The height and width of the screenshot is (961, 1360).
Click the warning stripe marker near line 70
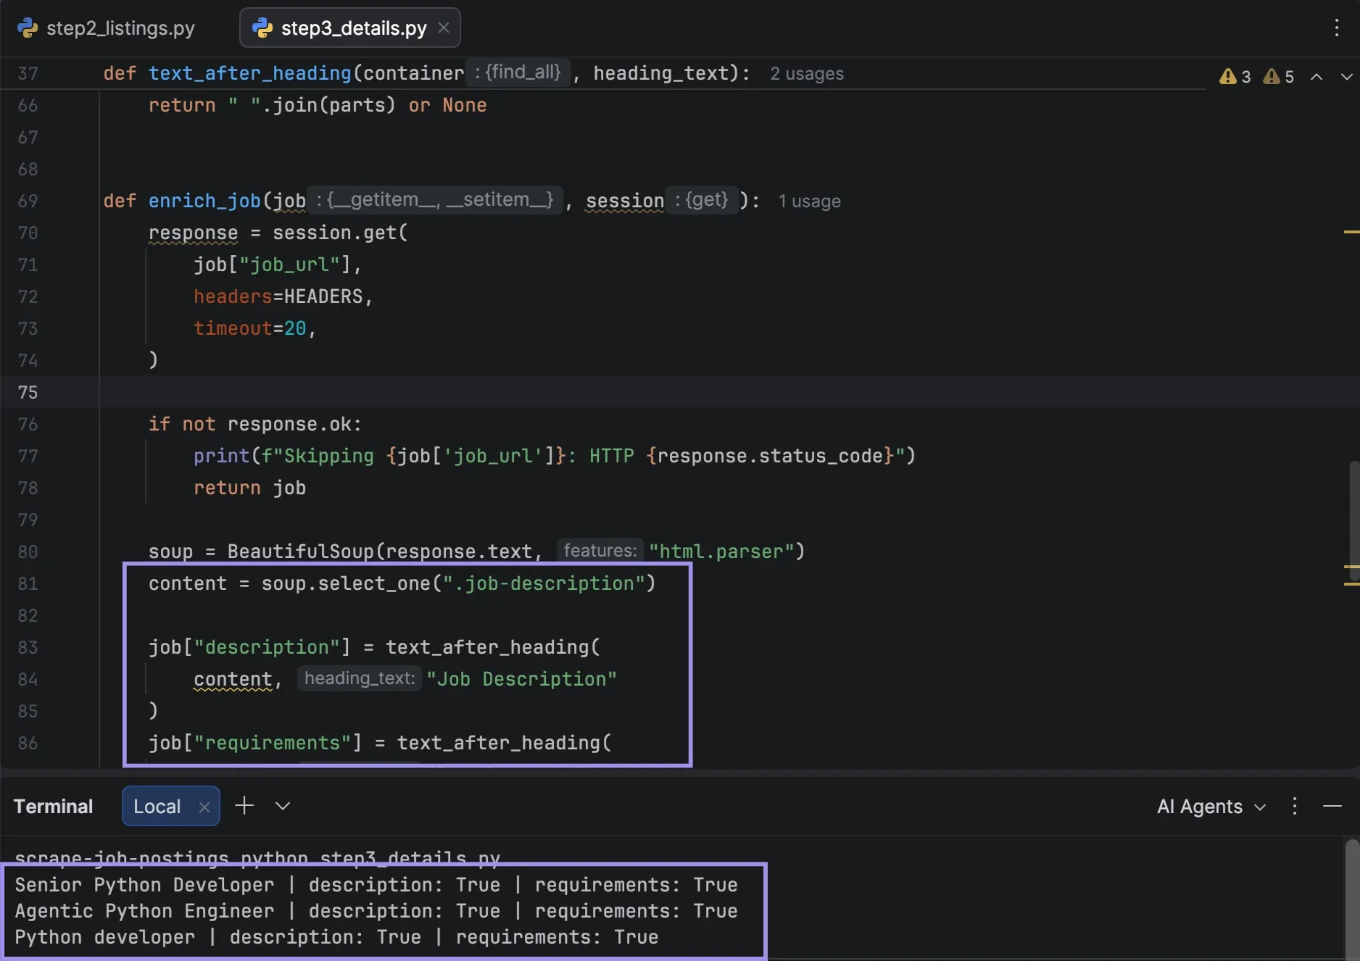[x=1351, y=232]
